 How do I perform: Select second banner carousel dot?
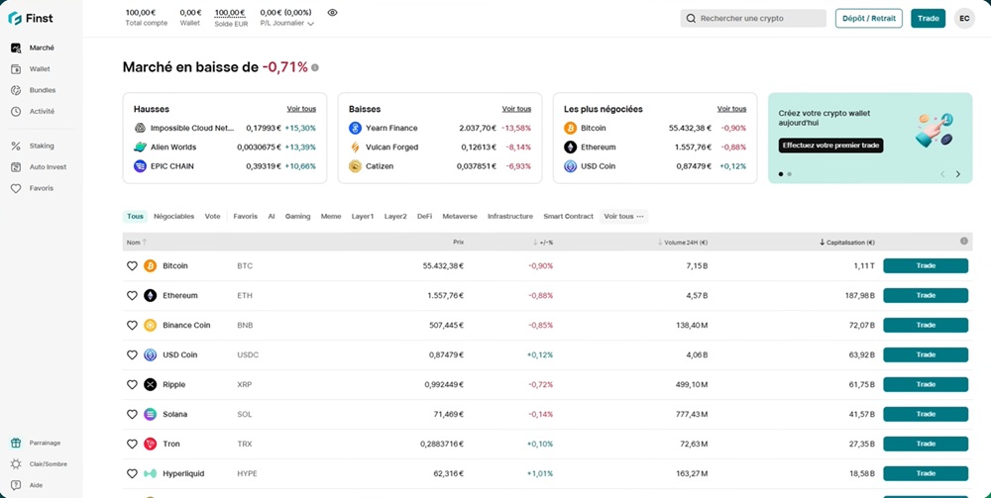tap(790, 174)
